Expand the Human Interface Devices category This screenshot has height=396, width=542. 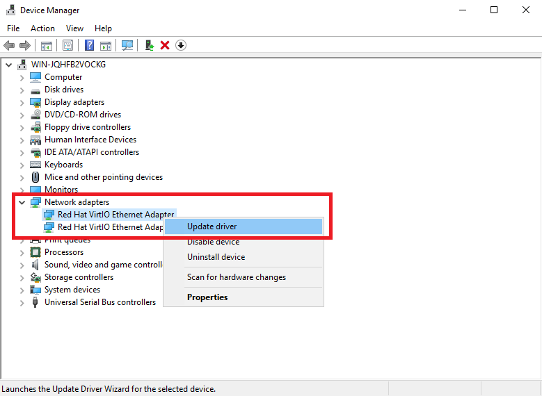[22, 140]
